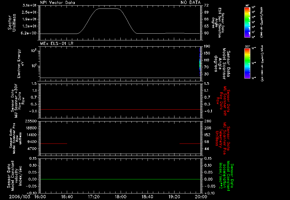The width and height of the screenshot is (290, 200).
Task: Click the '2006/103' date label
Action: pyautogui.click(x=20, y=197)
